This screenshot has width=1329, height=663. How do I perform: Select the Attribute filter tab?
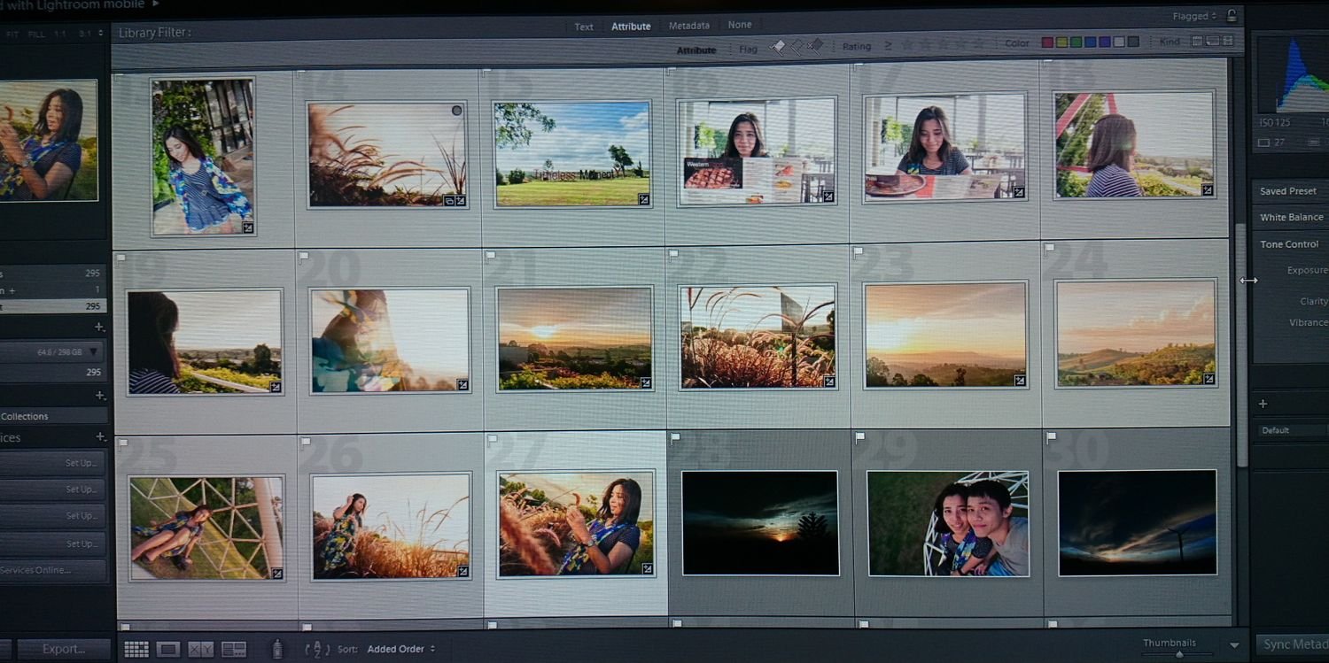coord(631,27)
